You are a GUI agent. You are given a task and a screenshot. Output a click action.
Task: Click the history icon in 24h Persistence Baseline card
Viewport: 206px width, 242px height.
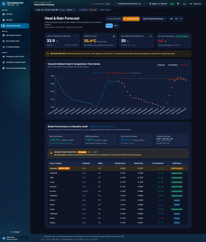151,36
